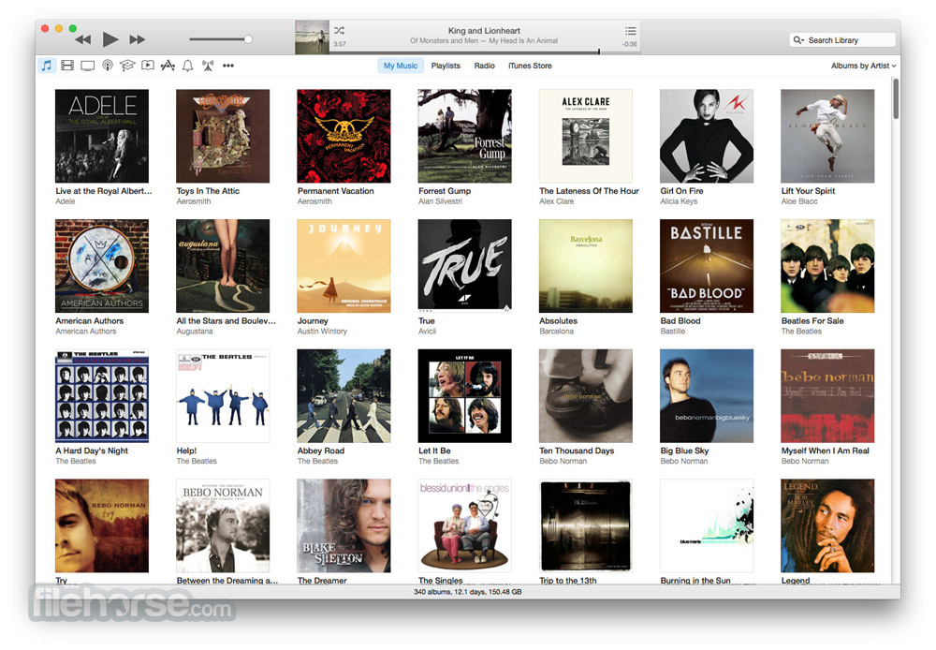This screenshot has width=936, height=650.
Task: Open the iTunes U graduation cap icon
Action: pyautogui.click(x=127, y=66)
